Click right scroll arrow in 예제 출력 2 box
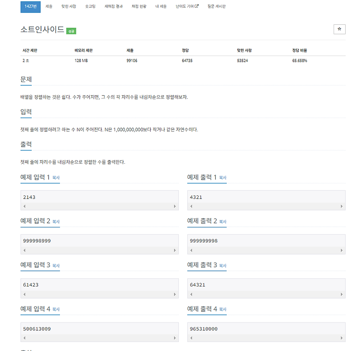 [x=342, y=250]
